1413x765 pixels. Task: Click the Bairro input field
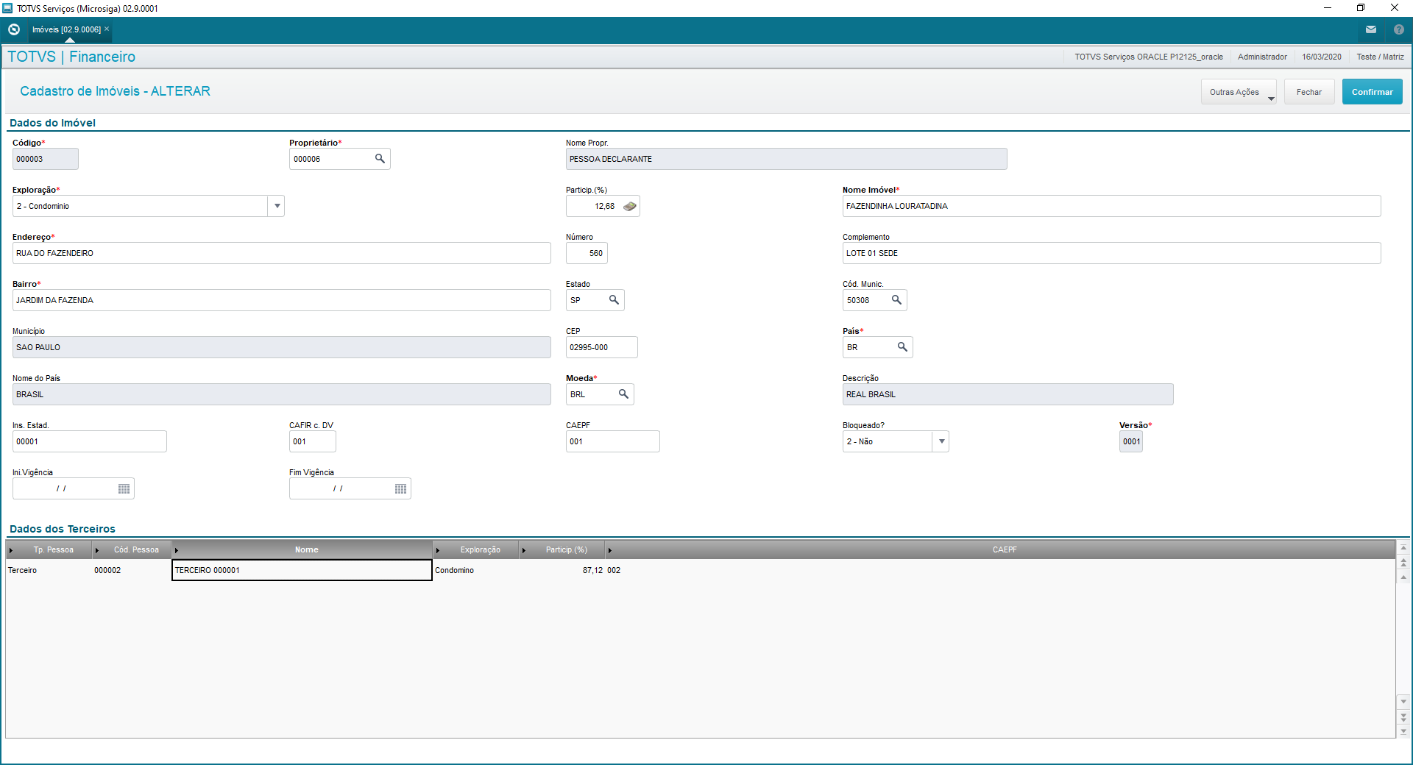coord(281,300)
